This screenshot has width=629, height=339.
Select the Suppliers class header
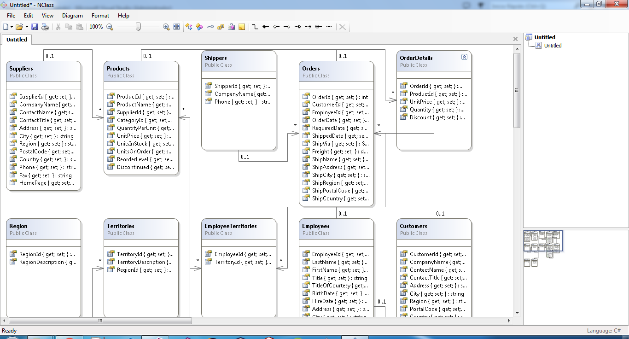tap(44, 72)
